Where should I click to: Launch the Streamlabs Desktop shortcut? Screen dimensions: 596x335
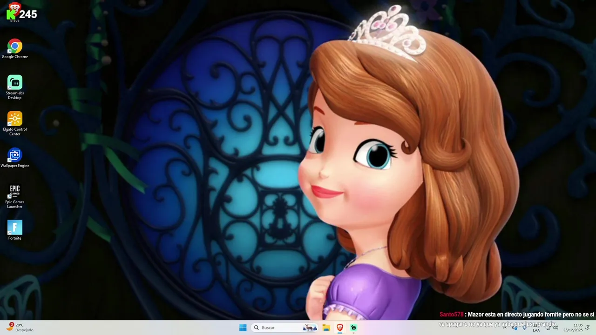click(x=14, y=87)
